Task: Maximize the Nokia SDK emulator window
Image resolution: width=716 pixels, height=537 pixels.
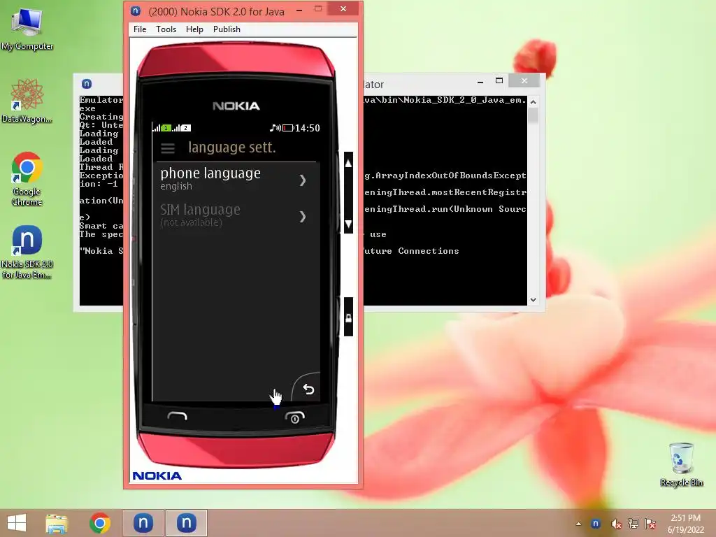Action: point(318,8)
